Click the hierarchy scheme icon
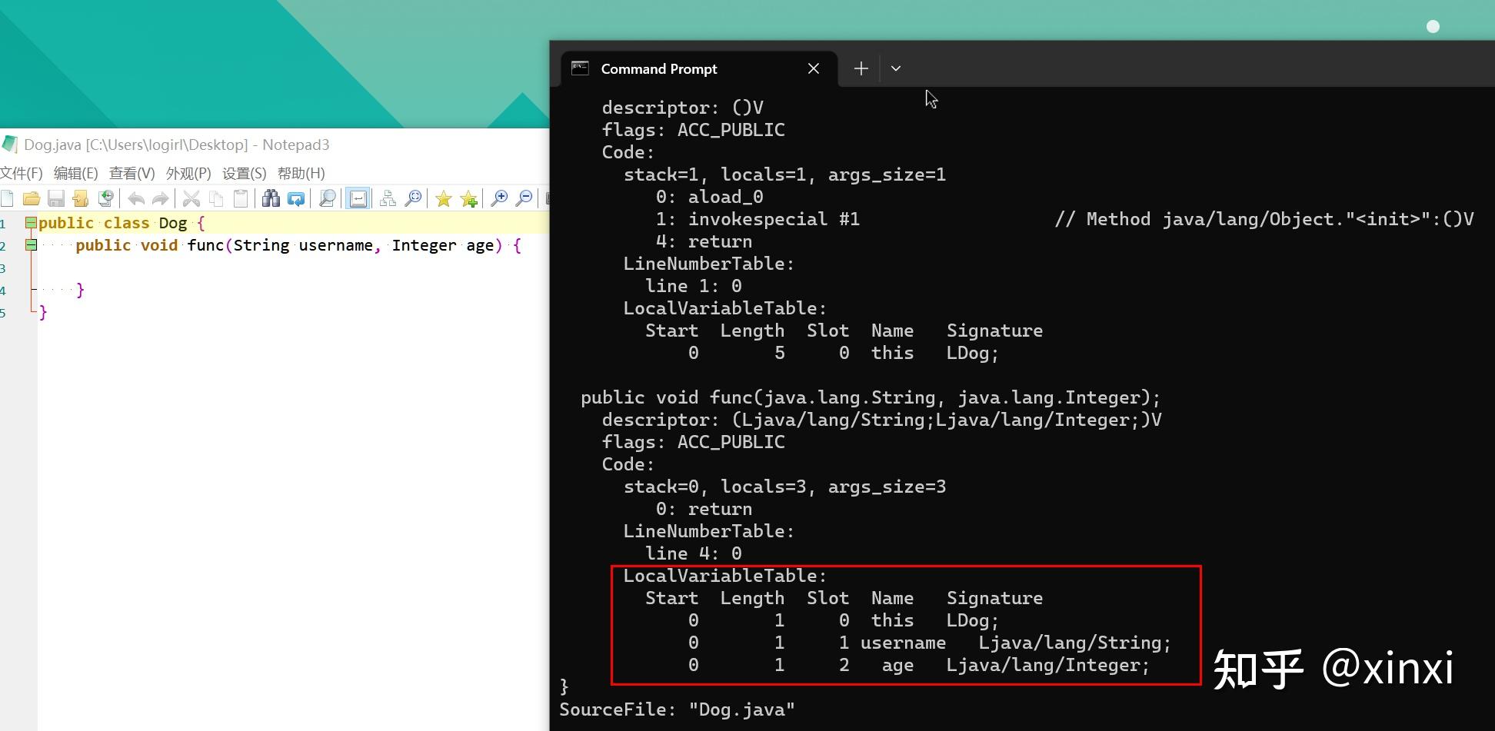This screenshot has width=1495, height=731. click(388, 198)
